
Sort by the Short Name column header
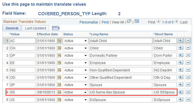[163, 34]
